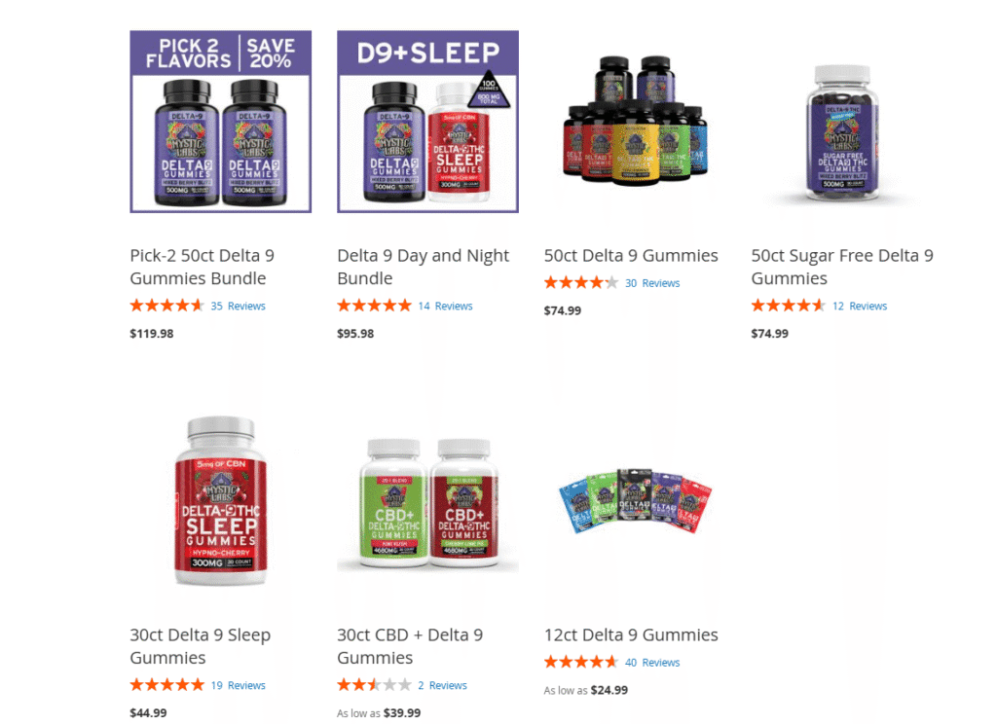Open 30ct Delta 9 Sleep Gummies title
997x724 pixels.
[201, 646]
